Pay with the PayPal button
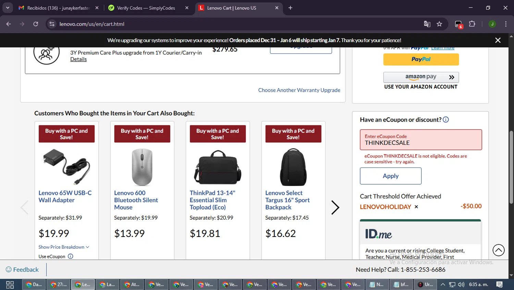 coord(421,59)
